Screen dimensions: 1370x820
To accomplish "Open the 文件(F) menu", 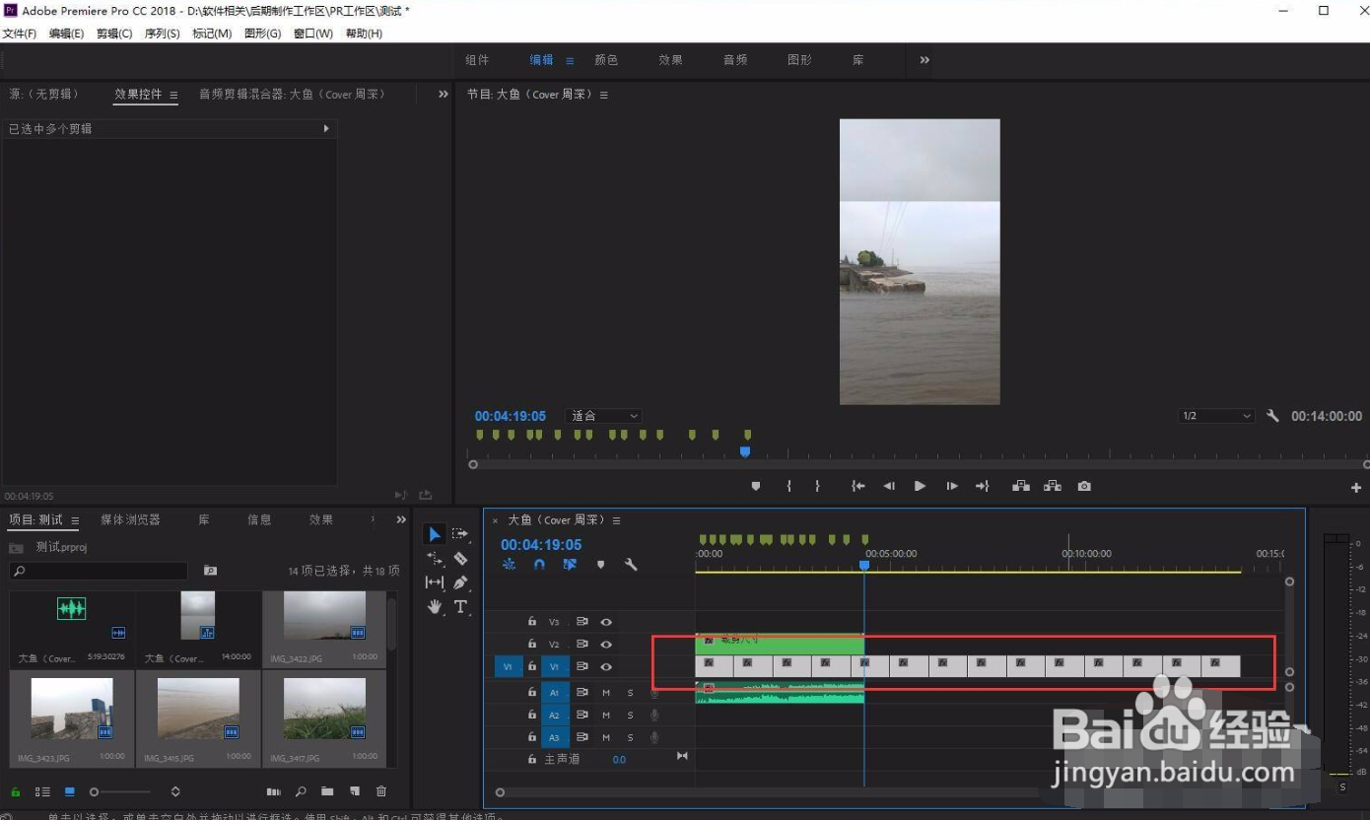I will 19,34.
